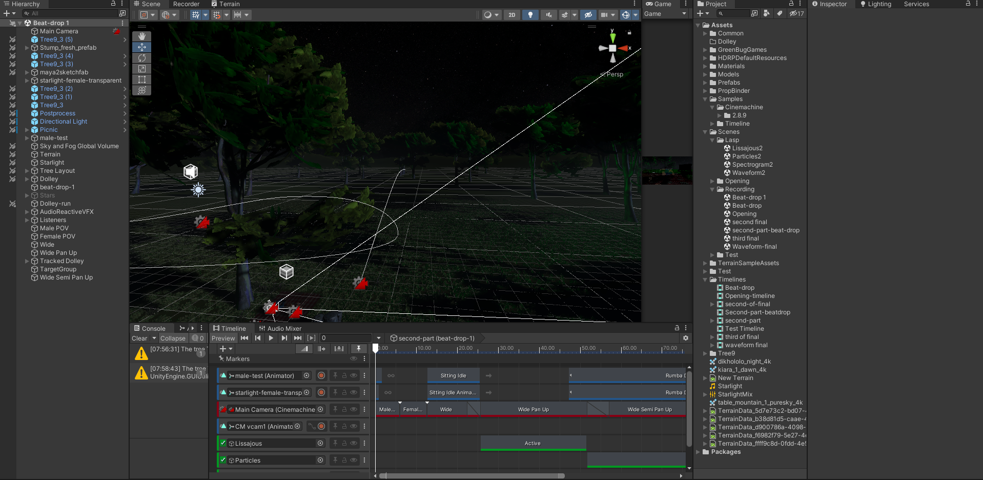The image size is (983, 480).
Task: Switch to the Audio Mixer tab
Action: 280,328
